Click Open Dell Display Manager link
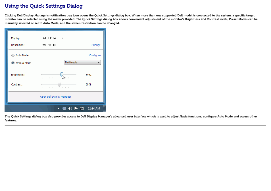This screenshot has width=271, height=191. 56,97
